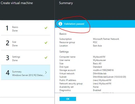
Task: Click the East Asia location value
Action: pos(97,45)
